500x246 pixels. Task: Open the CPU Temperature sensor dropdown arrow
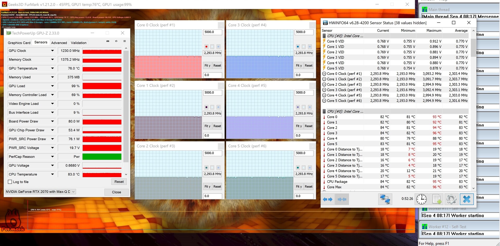[52, 174]
